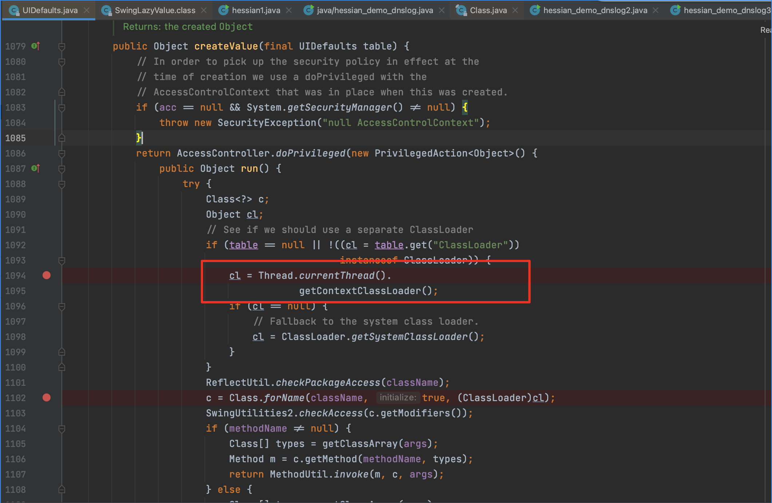
Task: Open the java/hessian_demo_dnslog.java tab
Action: click(x=375, y=10)
